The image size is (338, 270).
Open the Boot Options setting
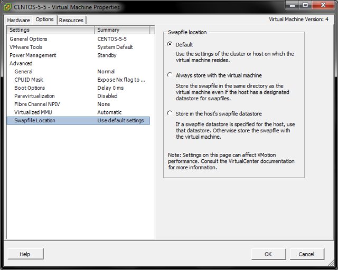(x=78, y=88)
